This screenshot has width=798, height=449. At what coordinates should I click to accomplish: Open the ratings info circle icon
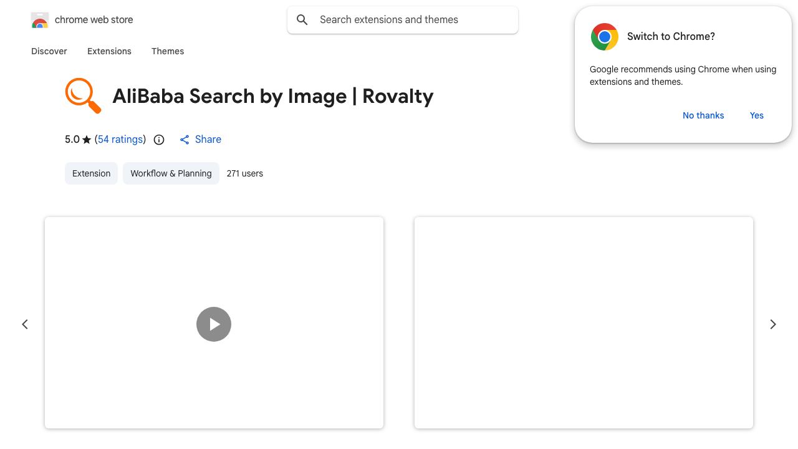[159, 140]
